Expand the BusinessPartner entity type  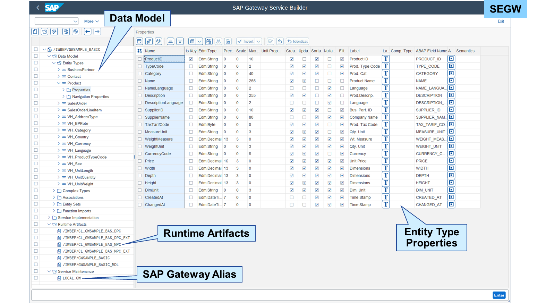(59, 70)
